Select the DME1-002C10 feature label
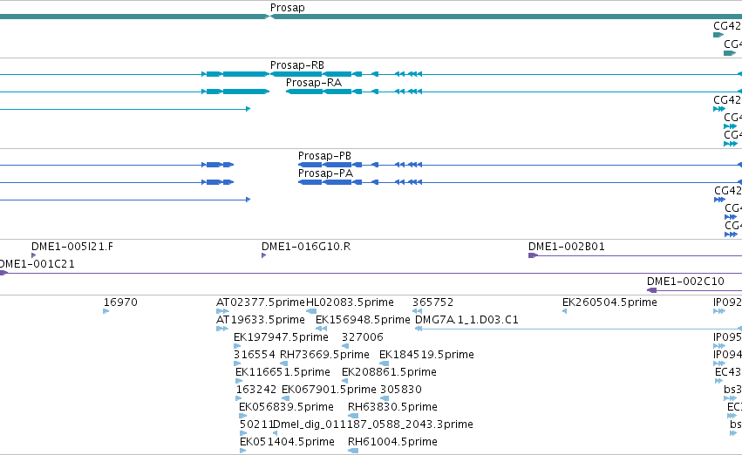 coord(685,281)
